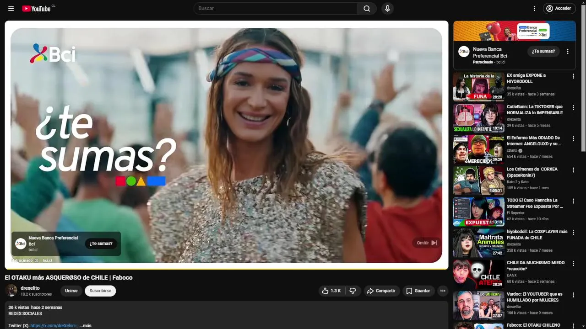The width and height of the screenshot is (586, 329).
Task: Save video with Guardar button
Action: [x=418, y=291]
